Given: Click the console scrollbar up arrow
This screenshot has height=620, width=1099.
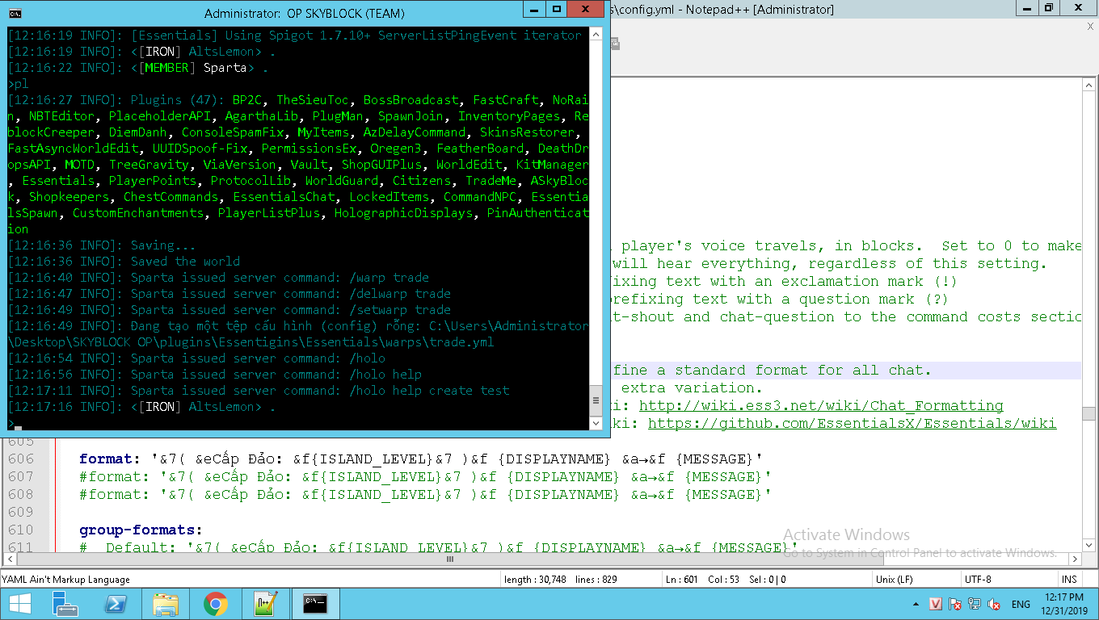Looking at the screenshot, I should (596, 34).
